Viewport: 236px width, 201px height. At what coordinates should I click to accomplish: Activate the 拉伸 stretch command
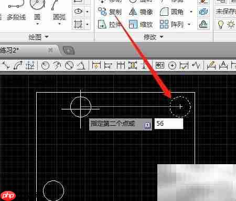[x=110, y=24]
